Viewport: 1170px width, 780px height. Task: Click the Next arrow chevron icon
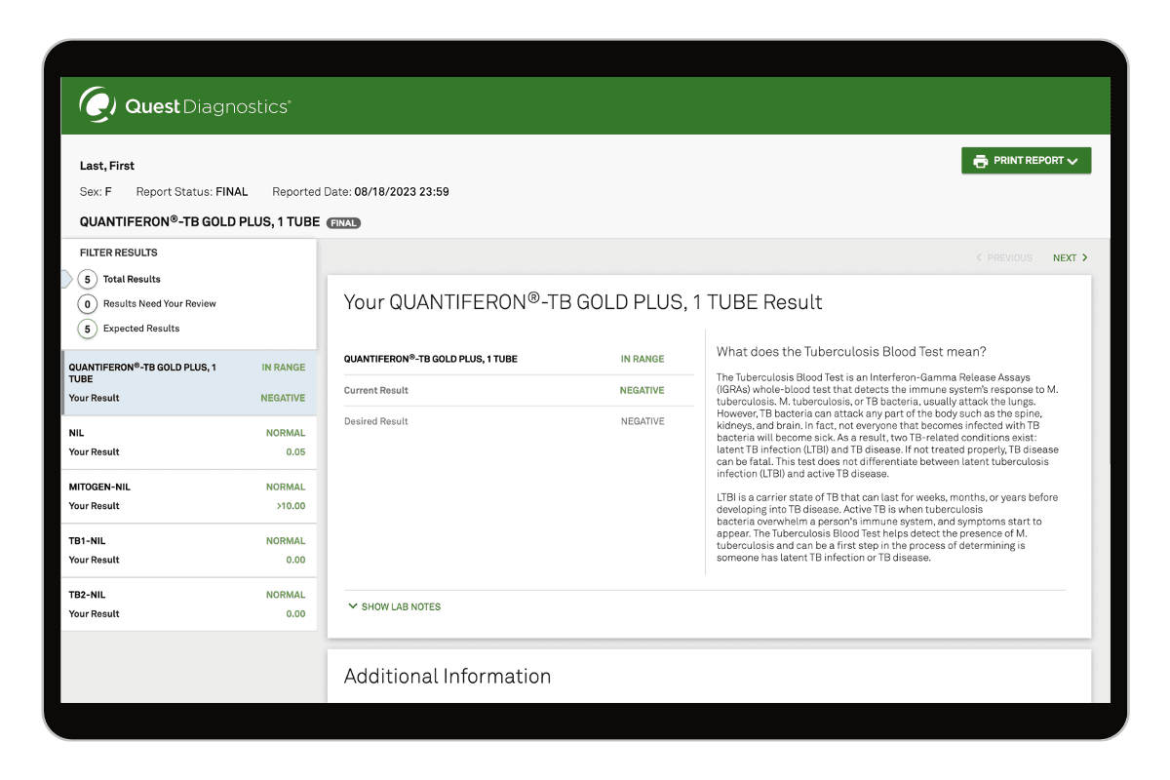pyautogui.click(x=1085, y=258)
